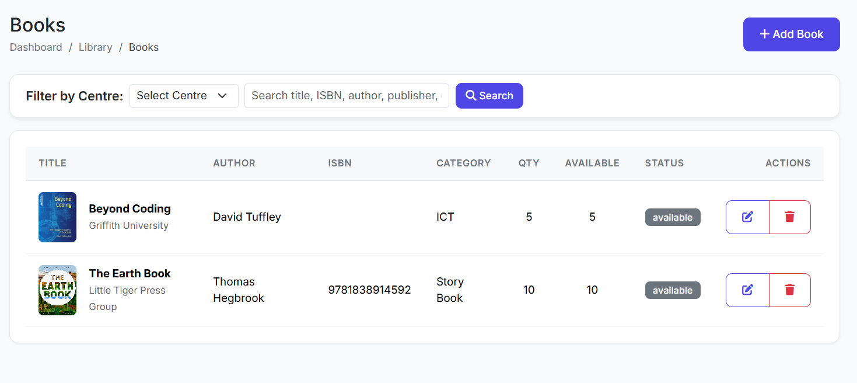Click the ISBN column header

click(340, 163)
